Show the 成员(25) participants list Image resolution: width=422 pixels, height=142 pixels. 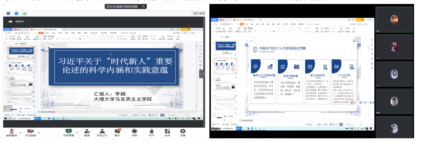(x=102, y=132)
